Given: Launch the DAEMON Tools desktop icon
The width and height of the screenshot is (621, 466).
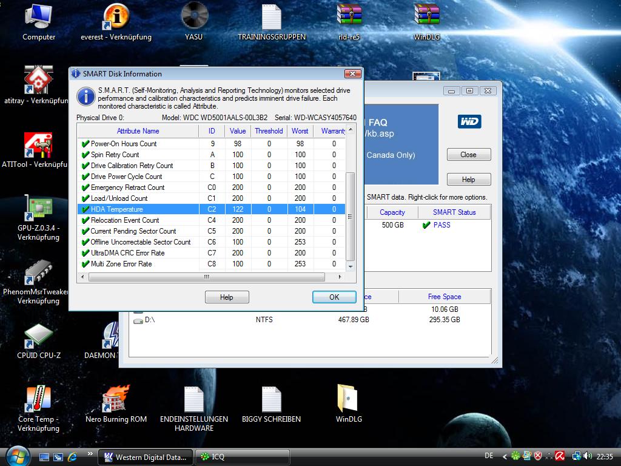Looking at the screenshot, I should (x=110, y=336).
